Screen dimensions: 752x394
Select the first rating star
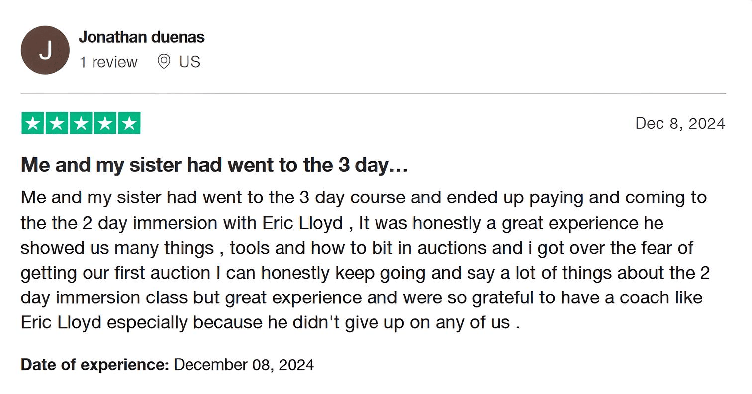[33, 123]
